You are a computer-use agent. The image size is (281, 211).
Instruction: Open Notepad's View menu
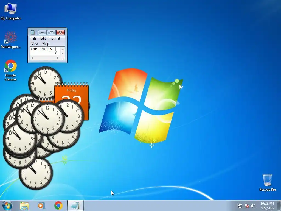(x=35, y=44)
